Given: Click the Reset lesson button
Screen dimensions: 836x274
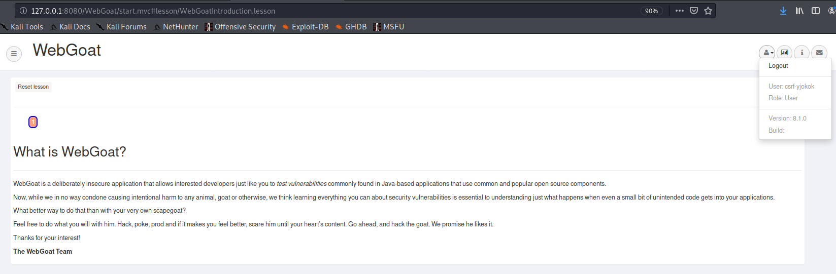Looking at the screenshot, I should point(34,87).
